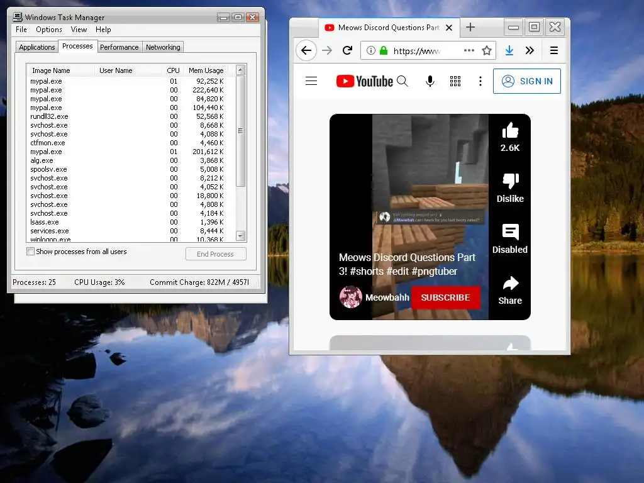Open YouTube search magnifier

[x=402, y=81]
